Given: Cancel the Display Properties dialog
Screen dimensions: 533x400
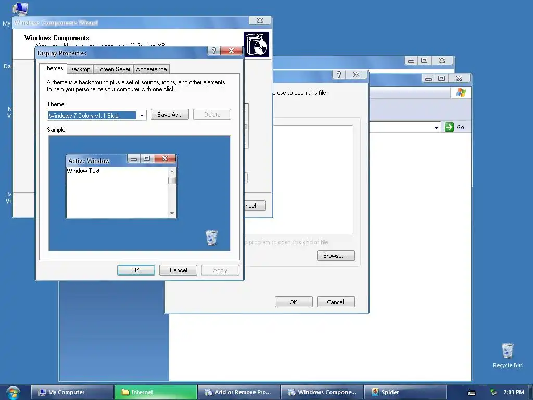Looking at the screenshot, I should click(x=178, y=270).
